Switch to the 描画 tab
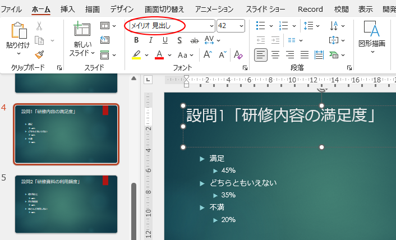Viewport: 396px width, 240px height. [x=93, y=10]
